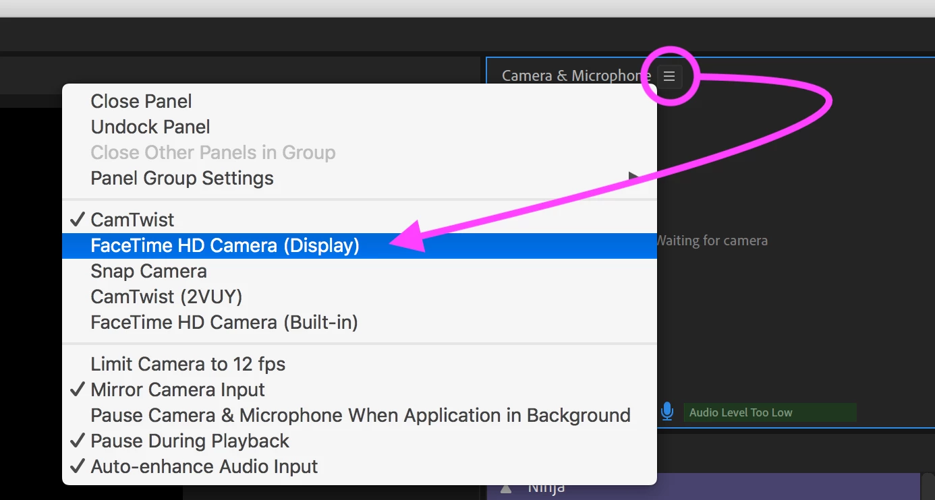Choose FaceTime HD Camera (Display)
This screenshot has height=500, width=935.
click(359, 245)
